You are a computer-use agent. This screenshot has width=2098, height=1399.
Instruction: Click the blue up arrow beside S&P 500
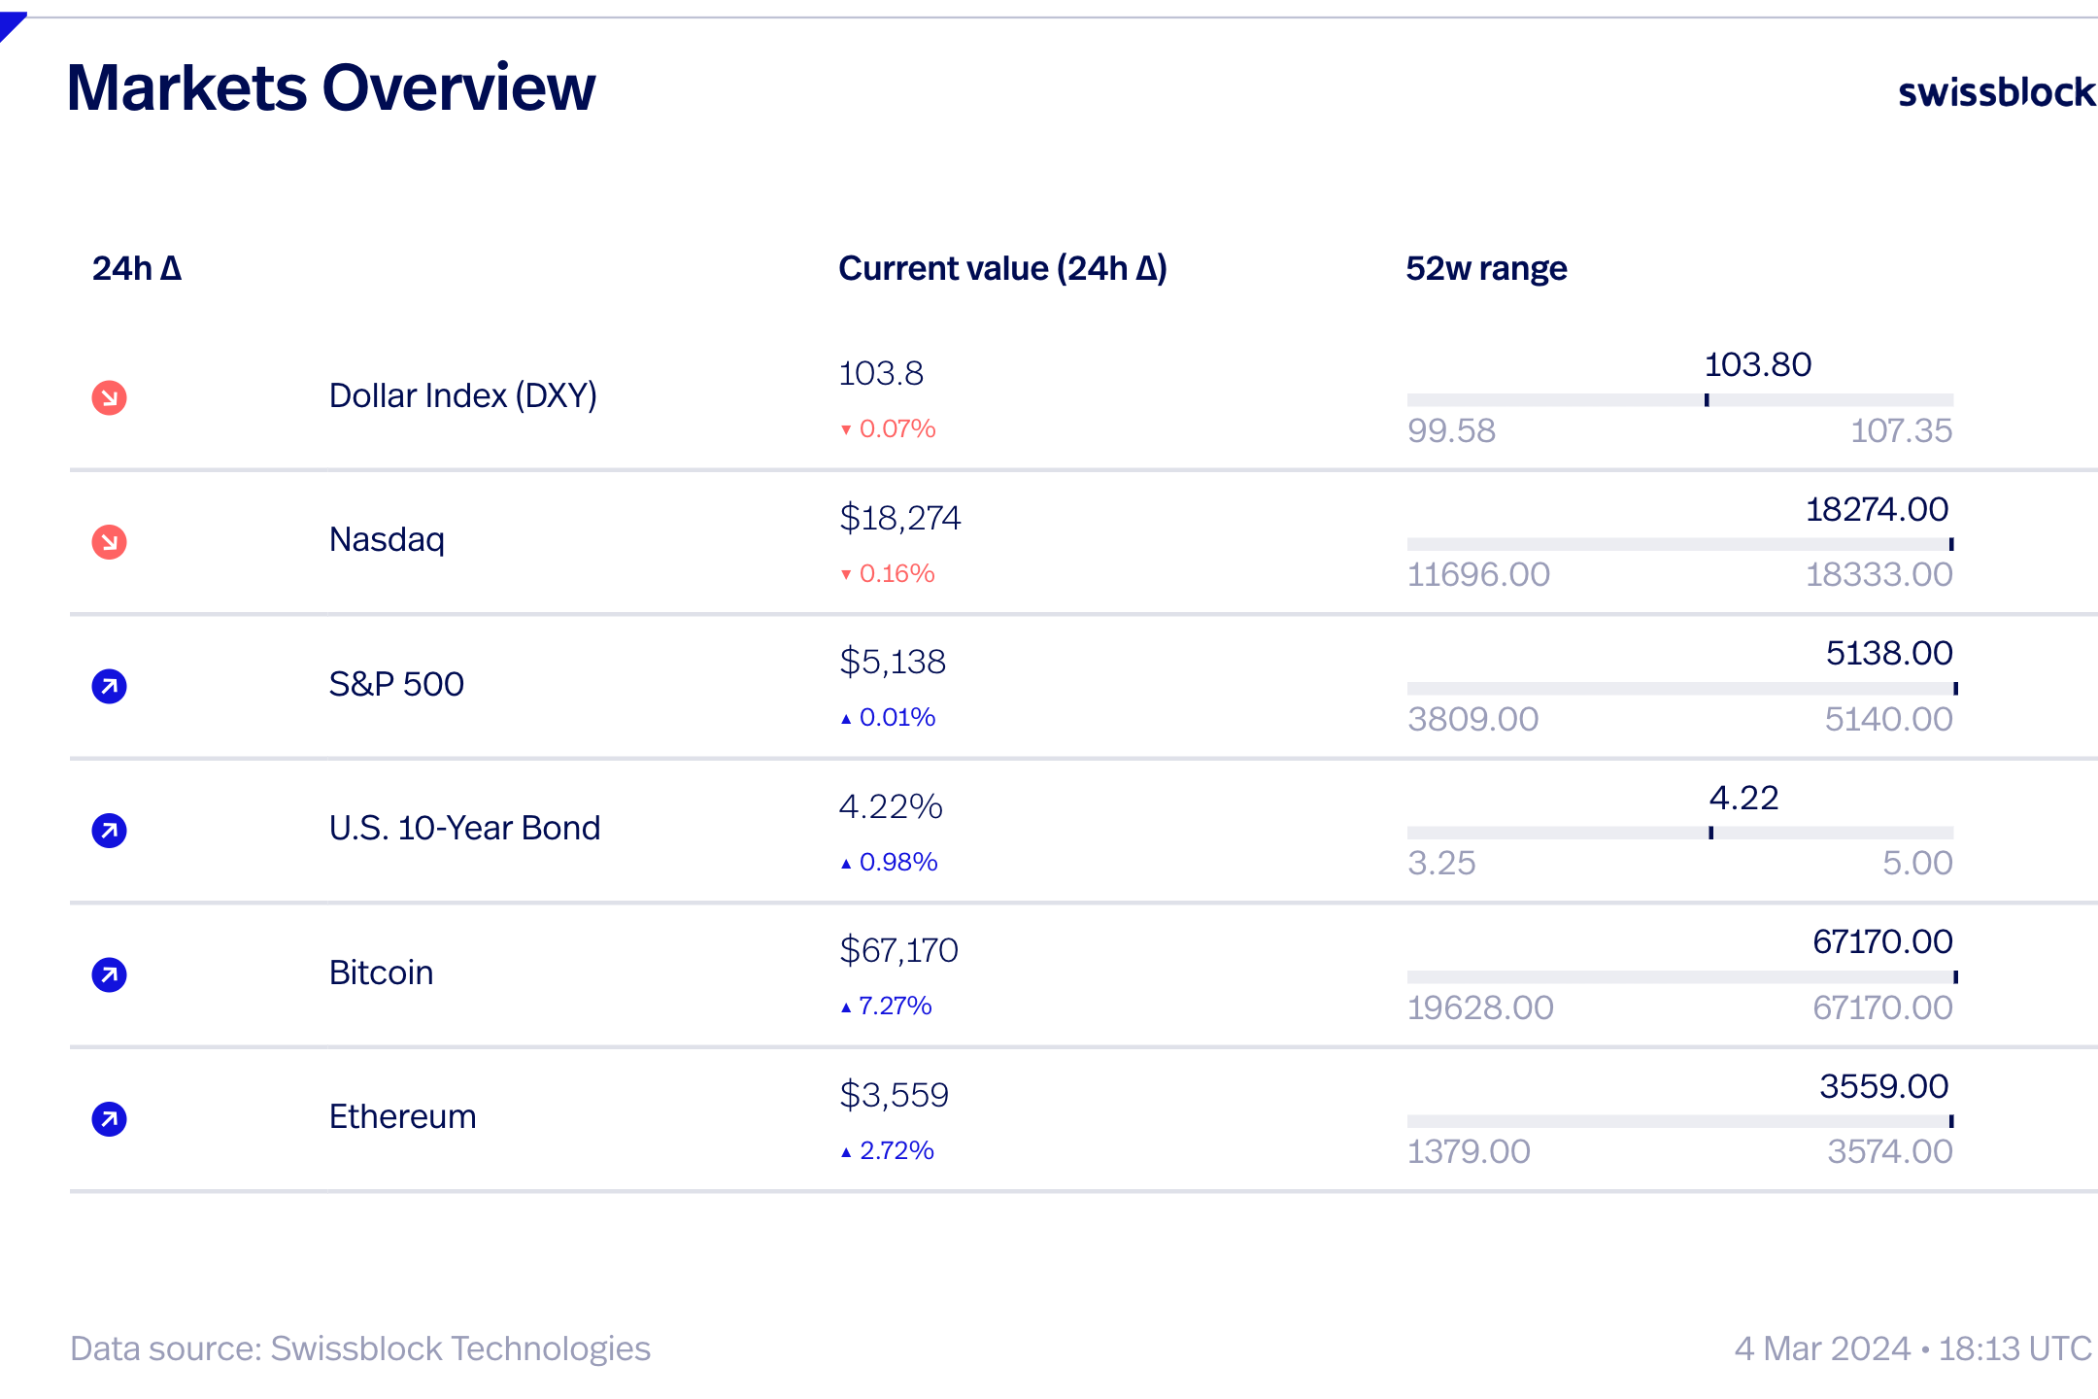pos(109,686)
